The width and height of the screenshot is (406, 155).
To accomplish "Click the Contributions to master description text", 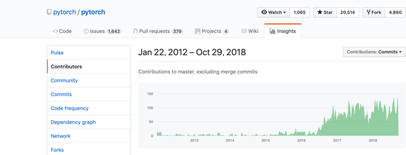I will coord(198,72).
